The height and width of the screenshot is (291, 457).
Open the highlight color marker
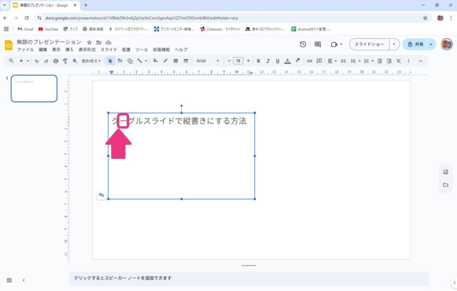298,61
